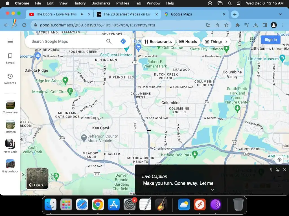Toggle Live Caption picture-in-picture
The height and width of the screenshot is (216, 289).
tap(278, 170)
